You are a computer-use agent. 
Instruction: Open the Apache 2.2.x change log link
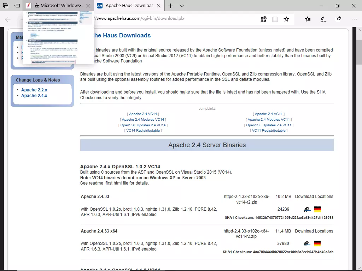34,90
